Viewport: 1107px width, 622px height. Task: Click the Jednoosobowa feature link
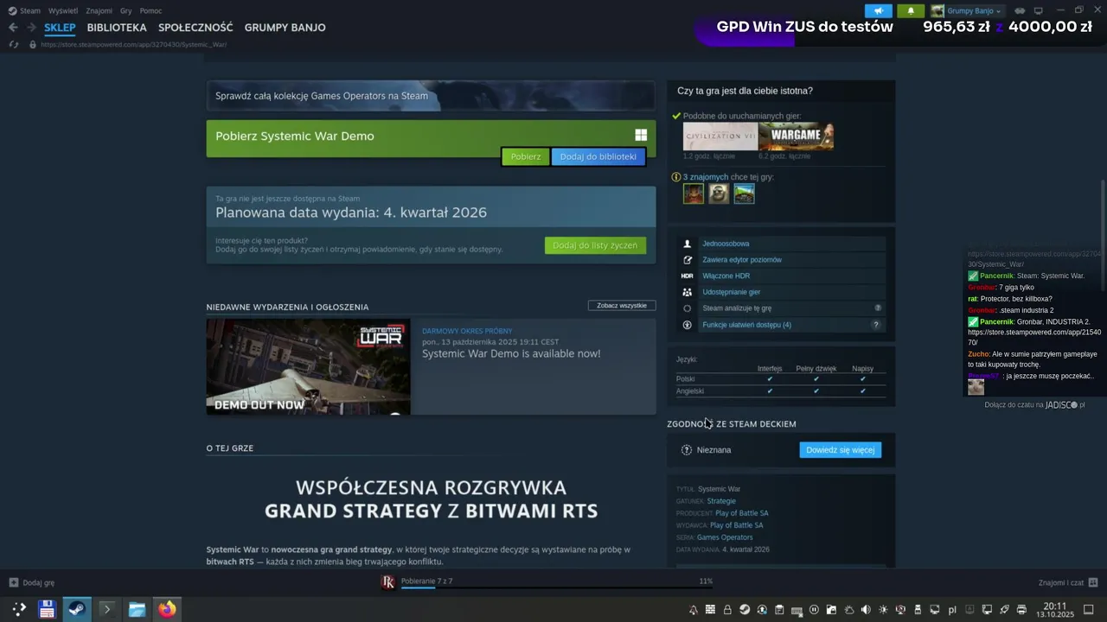726,244
